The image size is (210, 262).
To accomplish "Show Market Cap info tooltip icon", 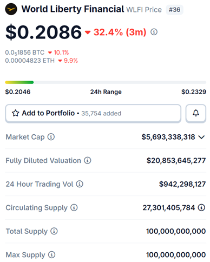I will (51, 137).
